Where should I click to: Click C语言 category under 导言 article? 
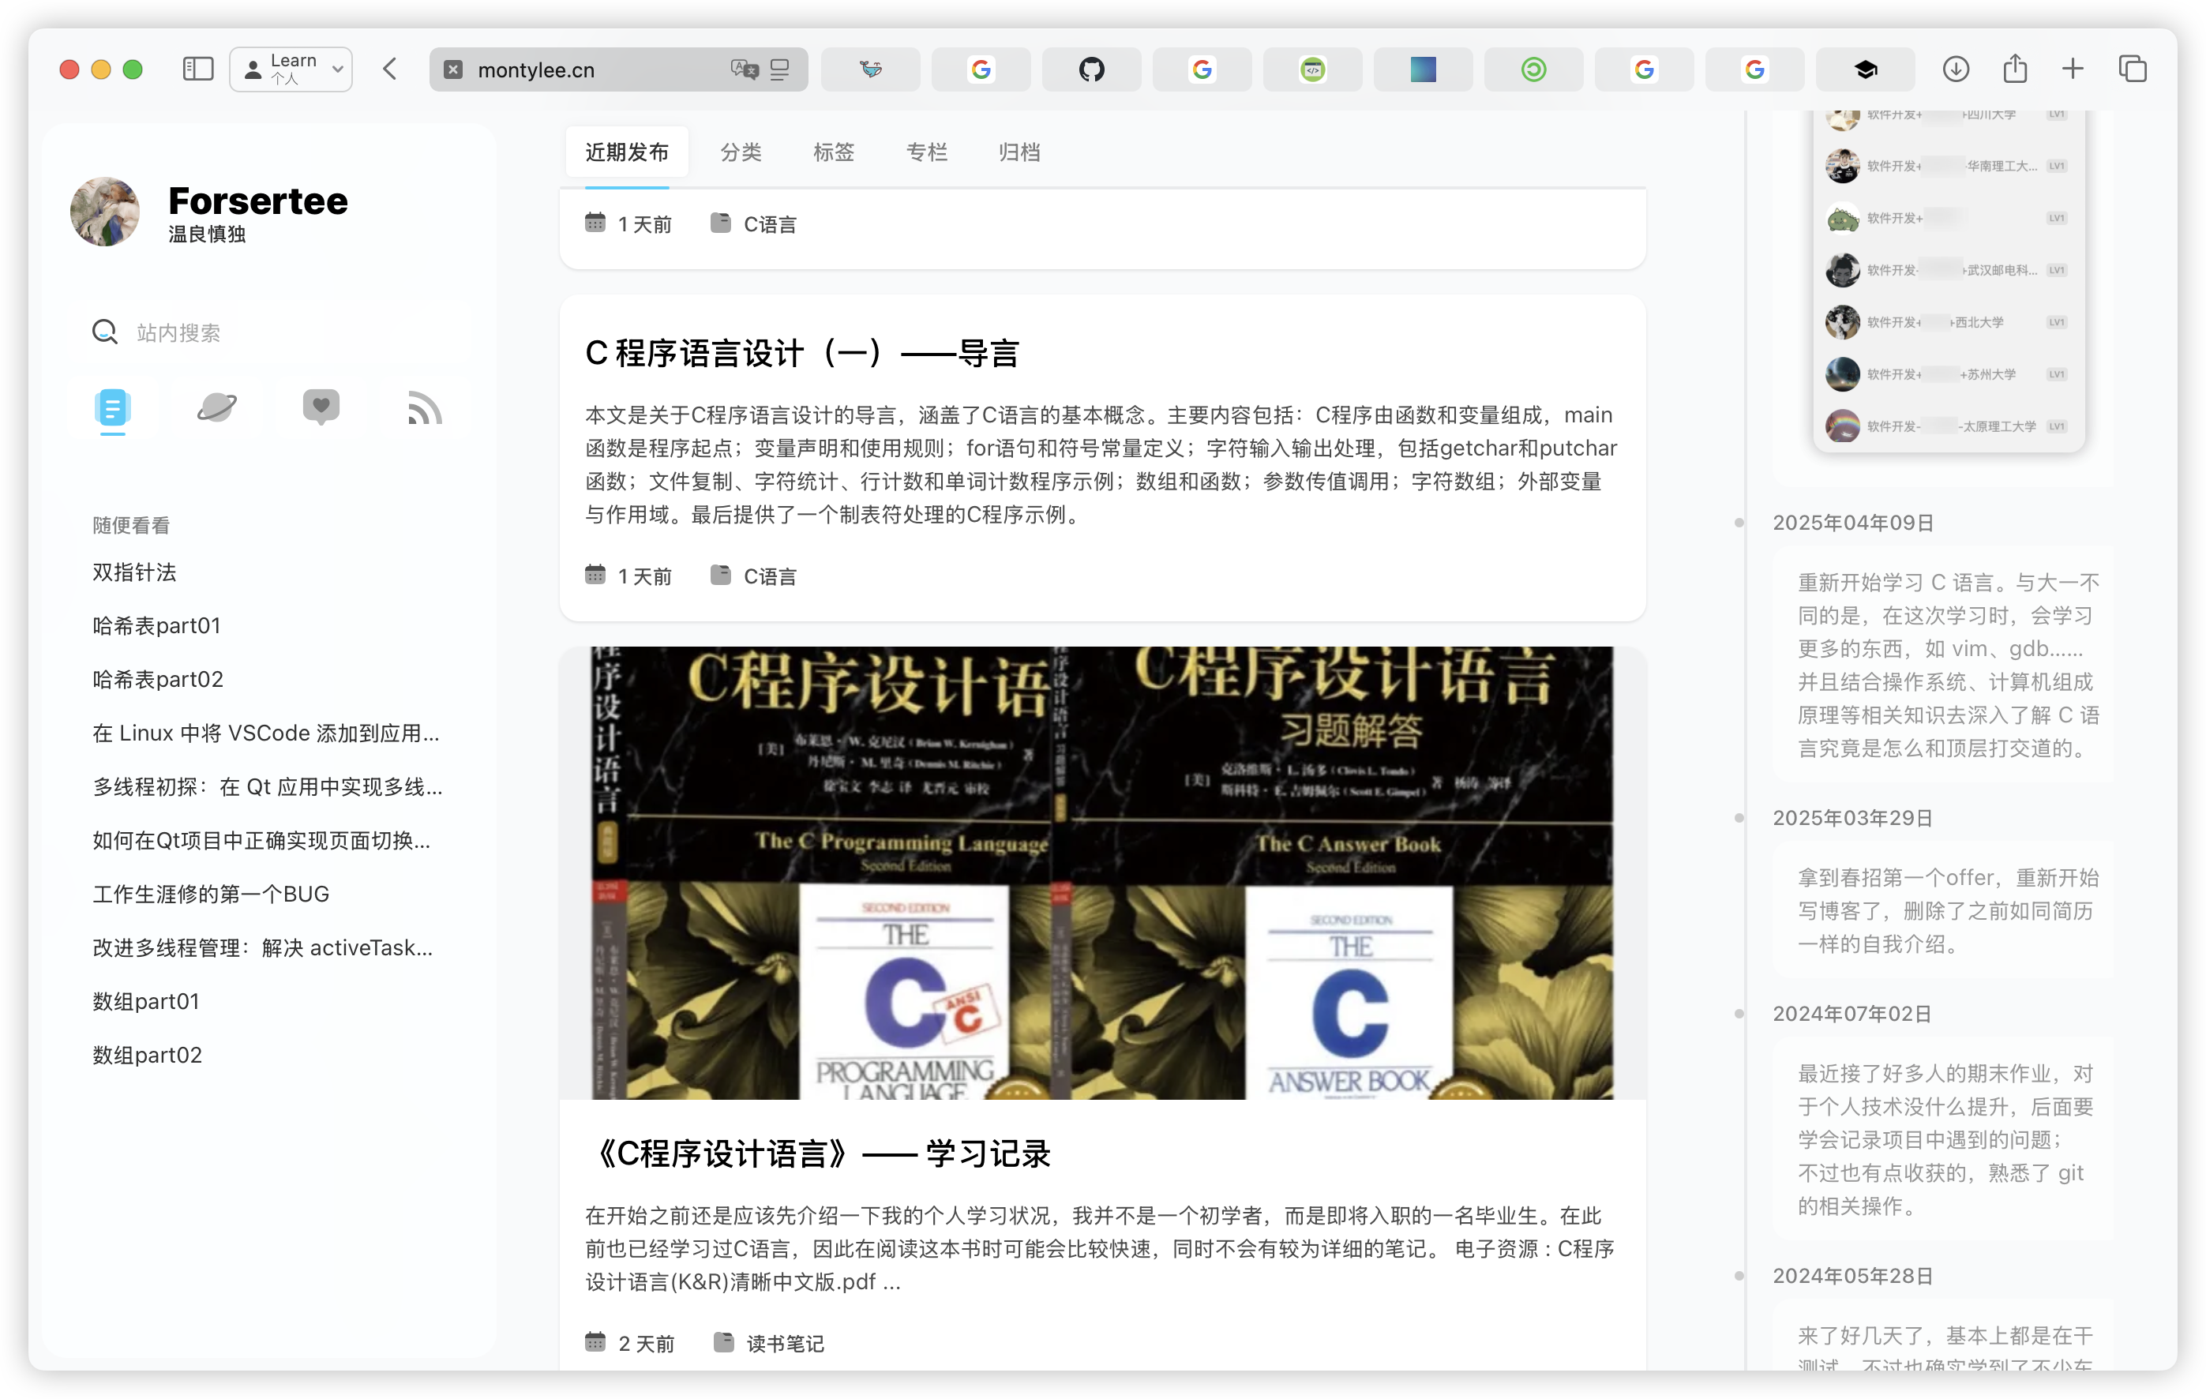pyautogui.click(x=770, y=576)
